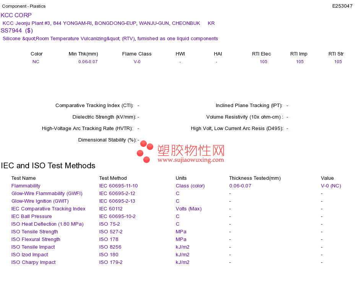Click test method ISO 75-2
Image resolution: width=363 pixels, height=306 pixels.
tap(110, 224)
